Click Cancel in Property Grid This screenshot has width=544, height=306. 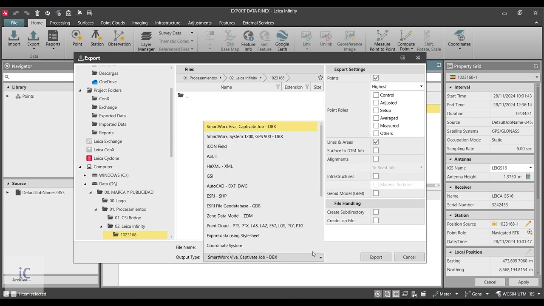tap(490, 282)
